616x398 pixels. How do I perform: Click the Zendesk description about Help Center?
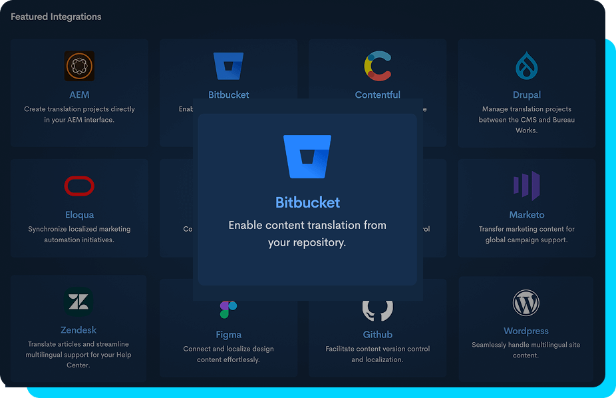pyautogui.click(x=78, y=354)
